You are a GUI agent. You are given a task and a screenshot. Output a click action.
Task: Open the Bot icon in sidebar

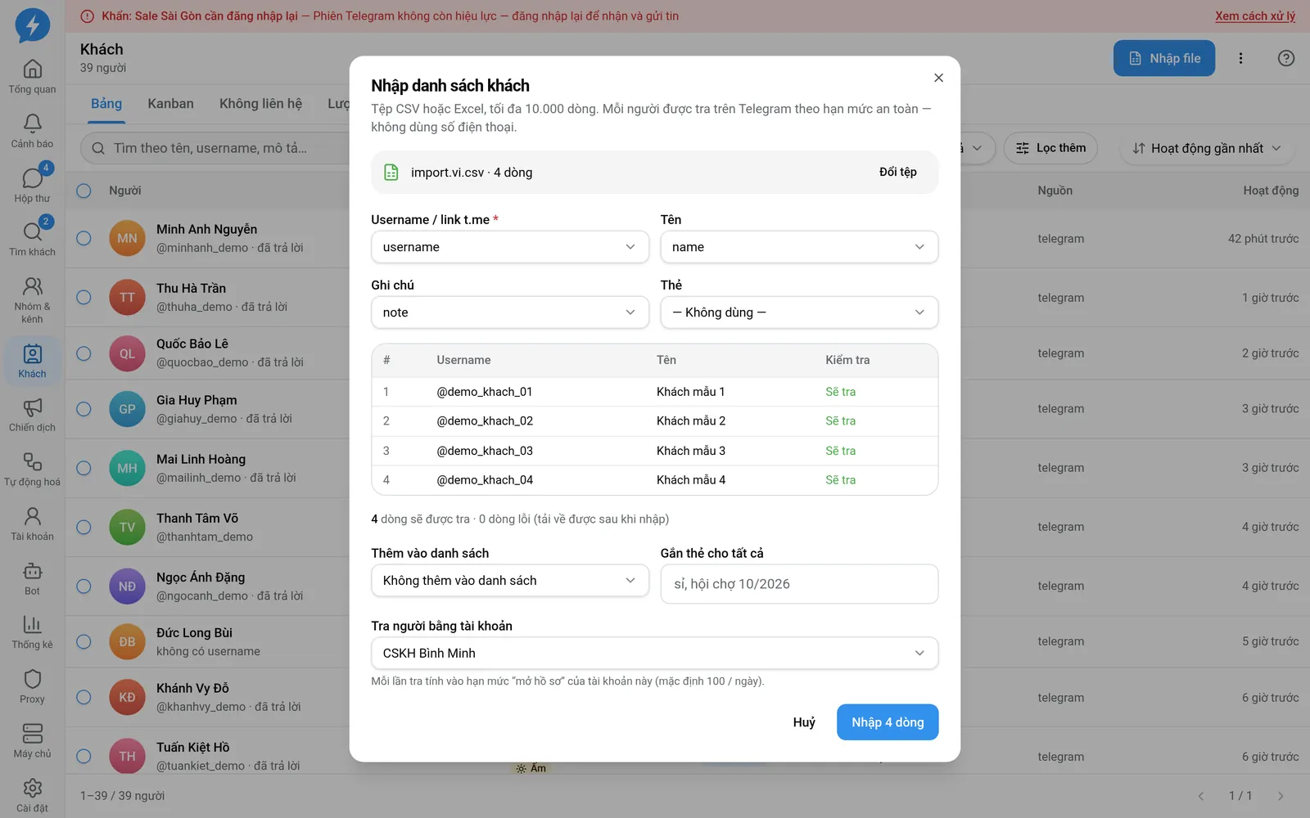[33, 571]
